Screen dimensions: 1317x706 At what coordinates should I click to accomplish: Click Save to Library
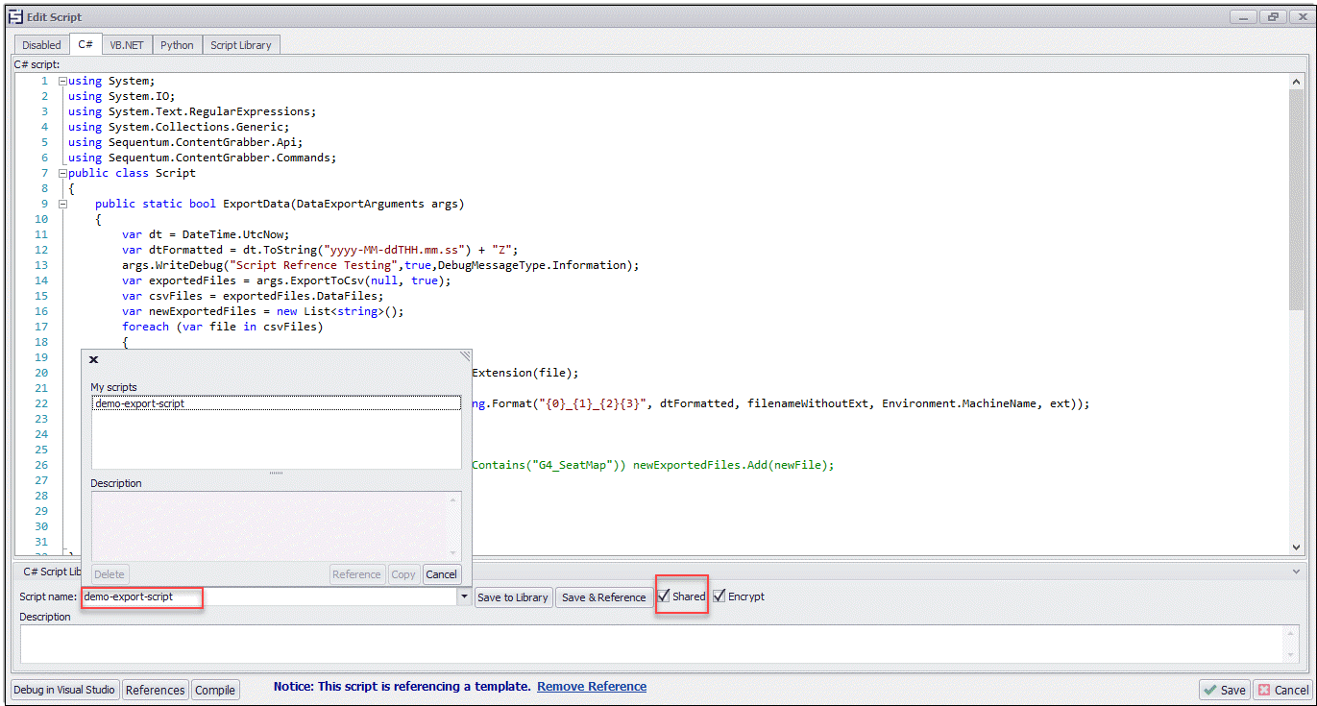tap(513, 596)
